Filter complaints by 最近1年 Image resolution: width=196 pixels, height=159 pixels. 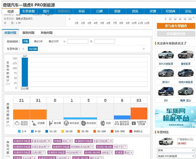(x=38, y=41)
